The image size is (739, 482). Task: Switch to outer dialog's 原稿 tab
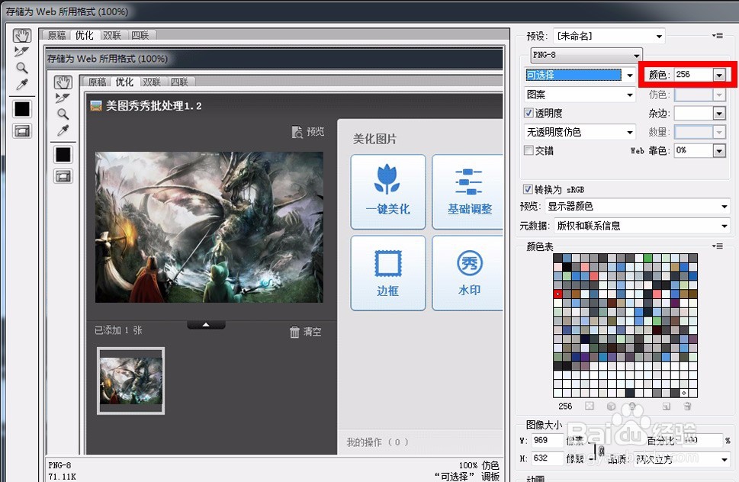click(57, 35)
